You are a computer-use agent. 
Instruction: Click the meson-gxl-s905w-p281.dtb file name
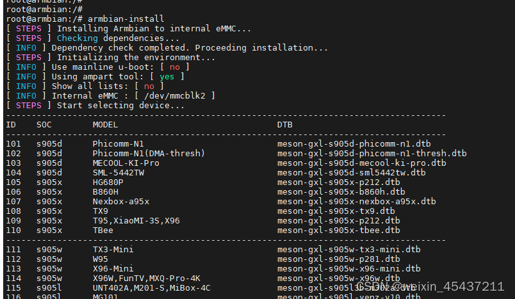coord(338,259)
